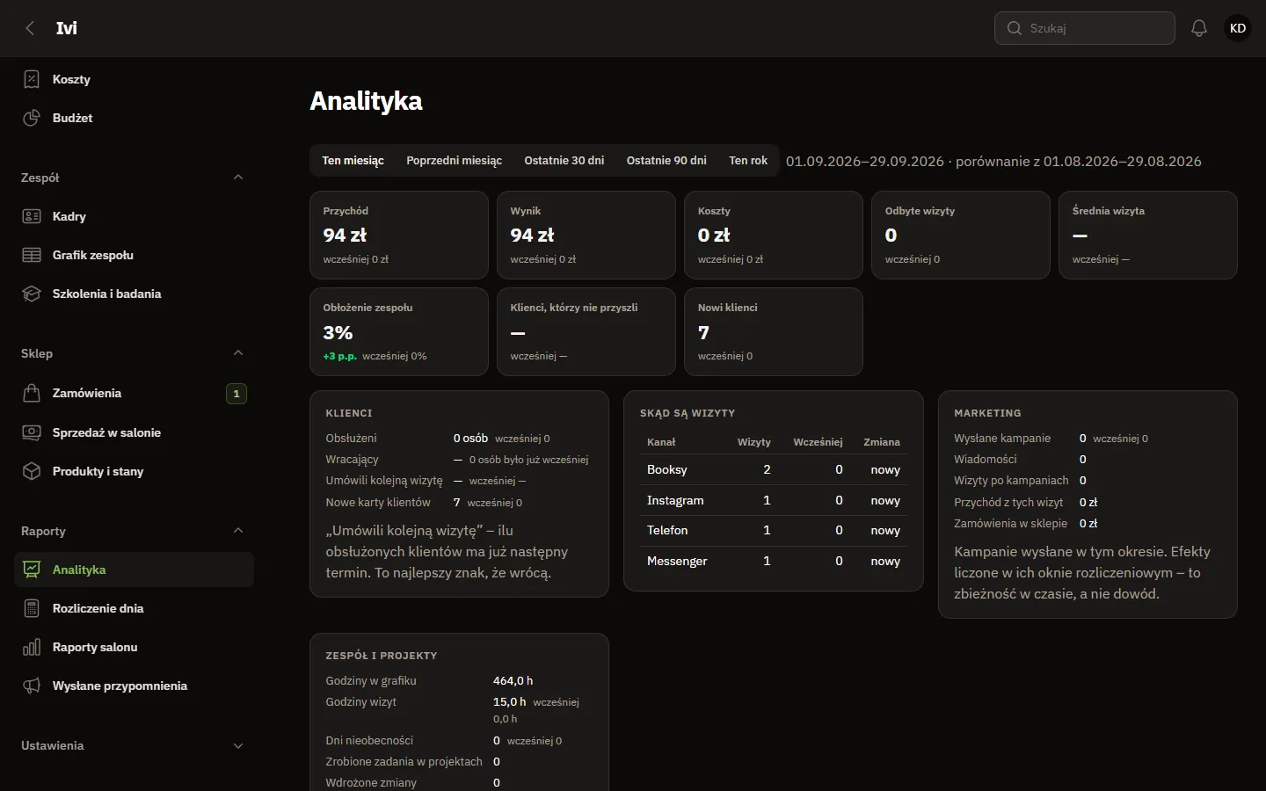This screenshot has width=1266, height=791.
Task: Click the date range 01.09.2026–29.09.2026 text
Action: point(864,162)
